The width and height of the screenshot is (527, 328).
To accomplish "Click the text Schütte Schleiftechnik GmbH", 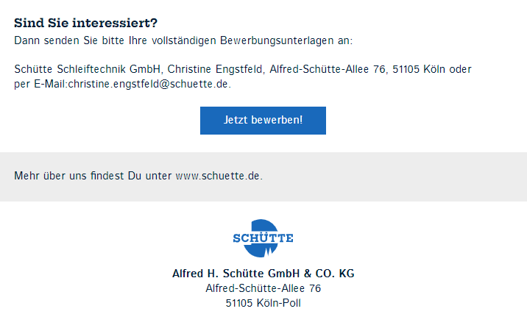I will 87,69.
